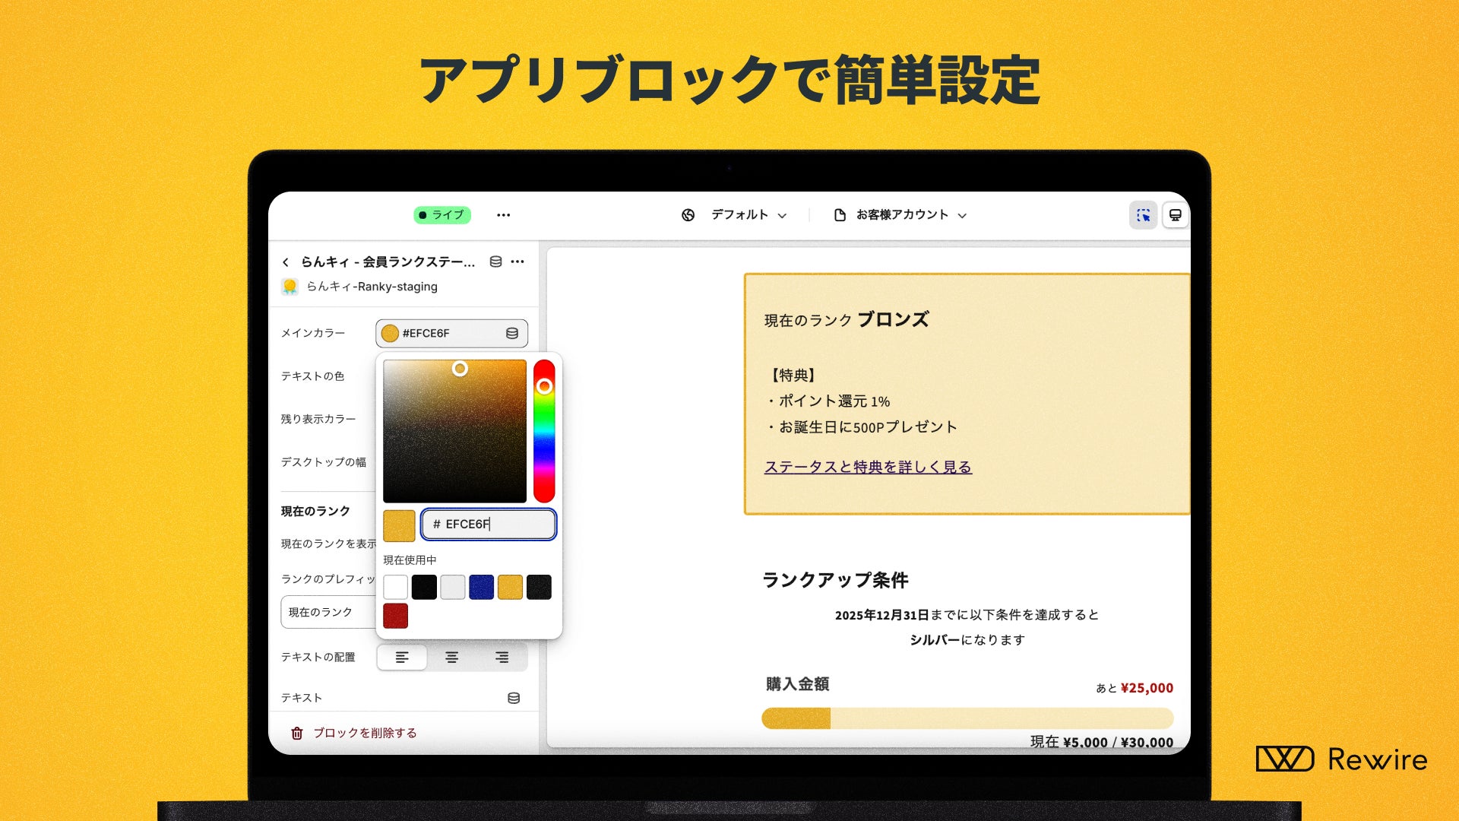
Task: Click the trash icon for ブロックを削除する
Action: click(297, 733)
